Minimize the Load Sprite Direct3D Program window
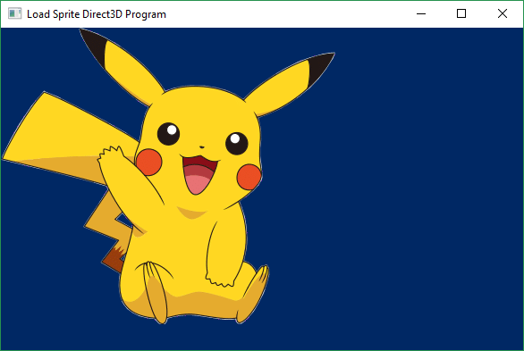The image size is (524, 351). click(x=421, y=13)
